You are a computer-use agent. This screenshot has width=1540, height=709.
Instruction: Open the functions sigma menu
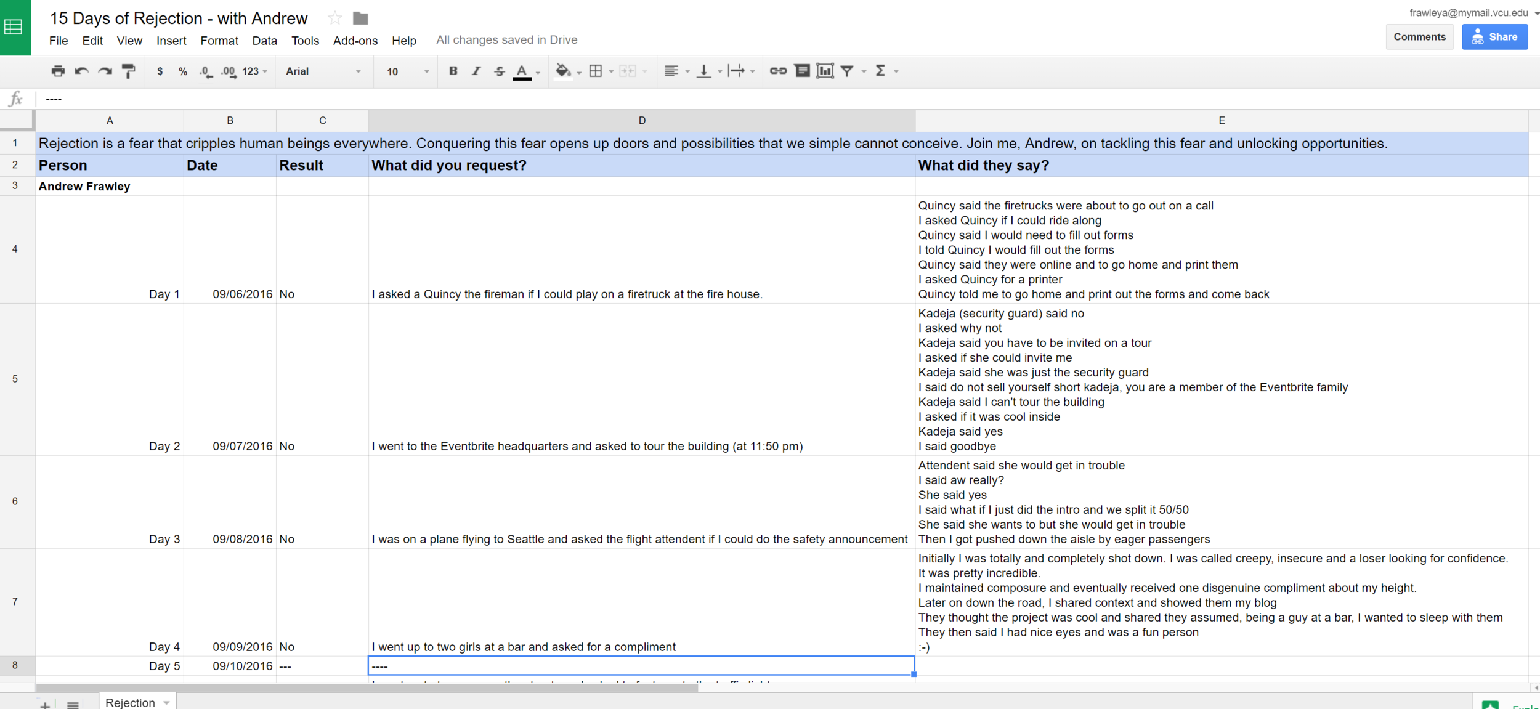881,71
